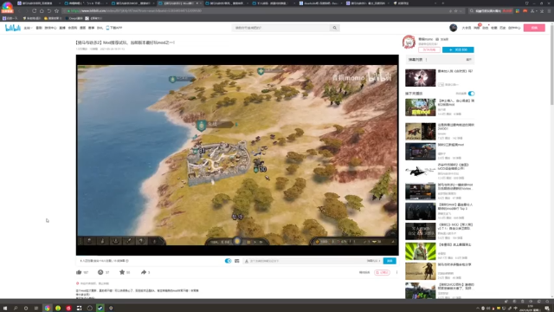Viewport: 554px width, 312px height.
Task: Click the Download APP phone icon
Action: pyautogui.click(x=107, y=28)
